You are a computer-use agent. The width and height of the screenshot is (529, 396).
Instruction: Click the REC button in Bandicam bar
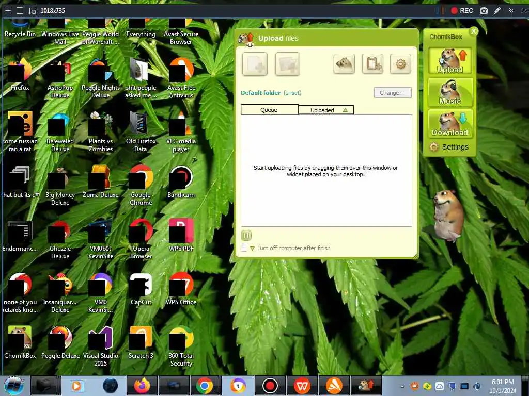click(462, 11)
